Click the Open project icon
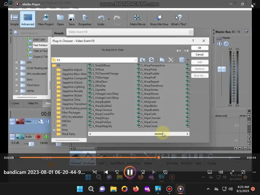 (60, 20)
